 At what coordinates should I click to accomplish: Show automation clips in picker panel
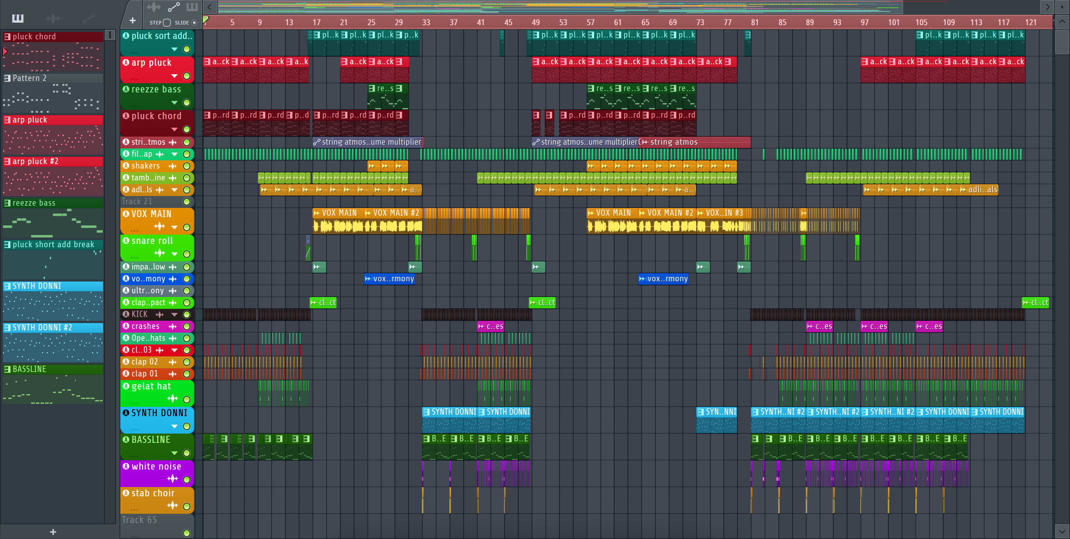pyautogui.click(x=88, y=18)
